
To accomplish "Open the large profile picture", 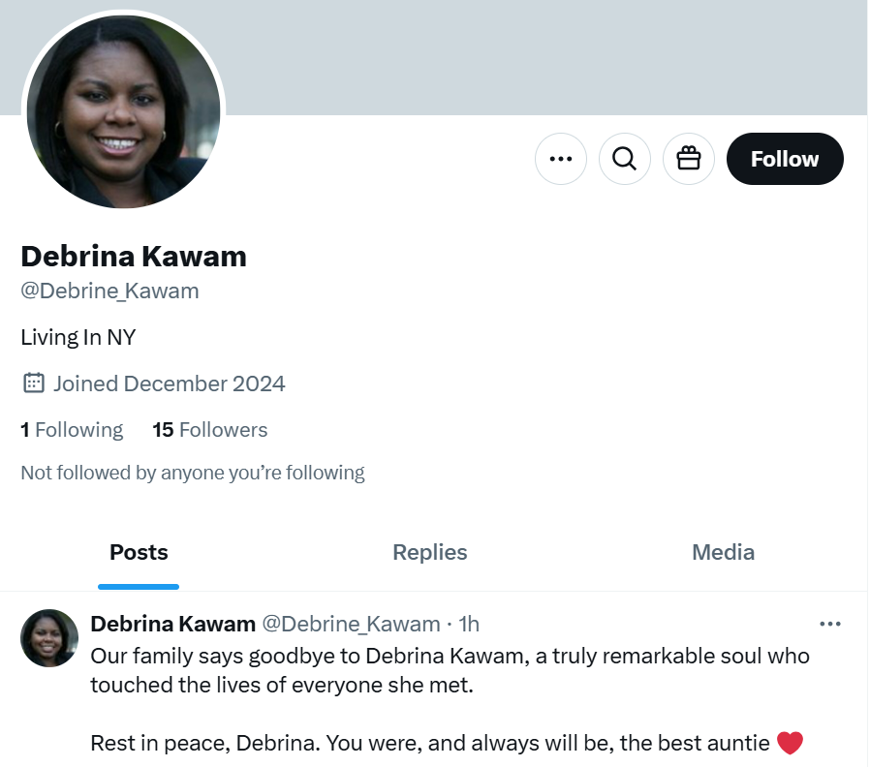I will tap(123, 111).
